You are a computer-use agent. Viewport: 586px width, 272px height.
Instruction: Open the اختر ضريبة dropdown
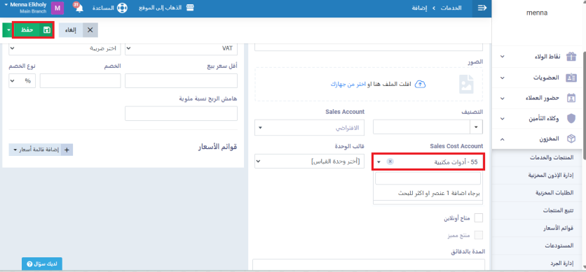point(64,48)
